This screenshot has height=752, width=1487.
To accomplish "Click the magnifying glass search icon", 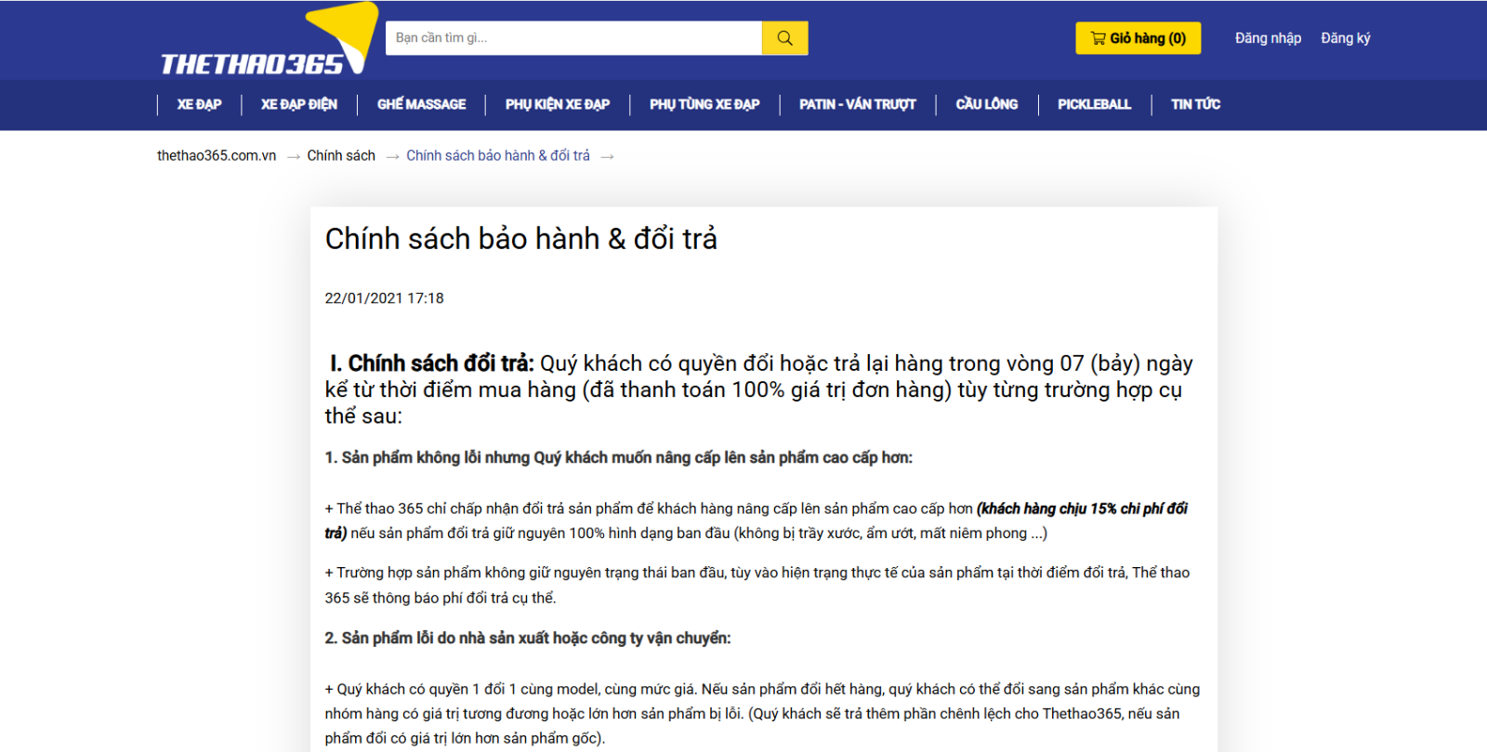I will tap(784, 38).
